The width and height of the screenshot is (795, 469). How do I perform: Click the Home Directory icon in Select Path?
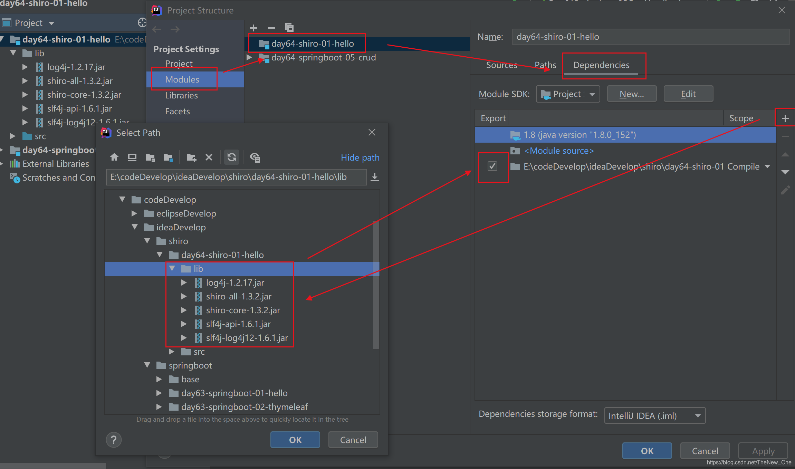point(114,157)
